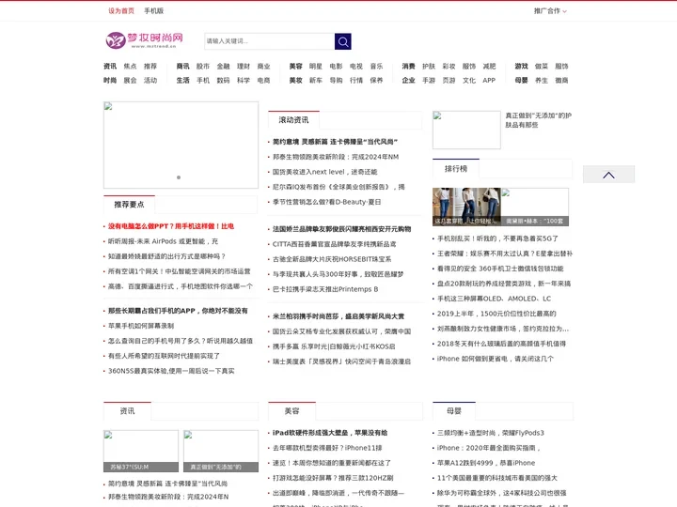Select the 滚动资讯 tab heading

click(293, 120)
